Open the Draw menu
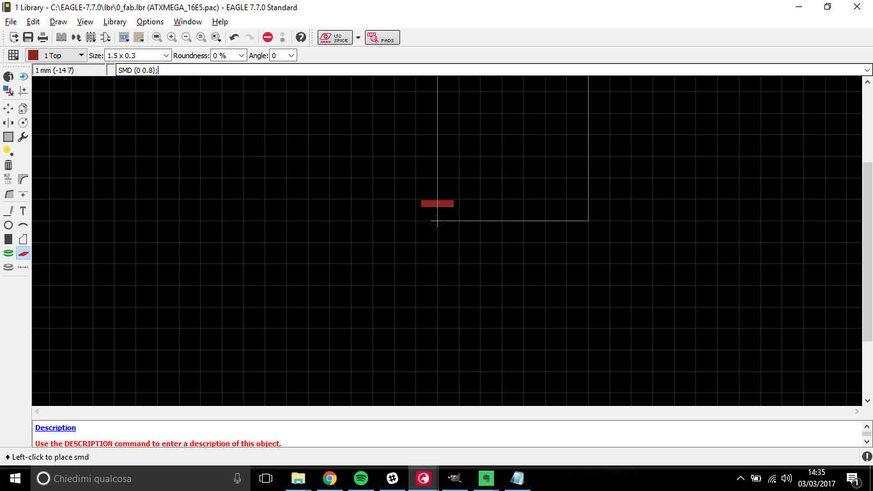This screenshot has width=873, height=491. click(x=58, y=22)
